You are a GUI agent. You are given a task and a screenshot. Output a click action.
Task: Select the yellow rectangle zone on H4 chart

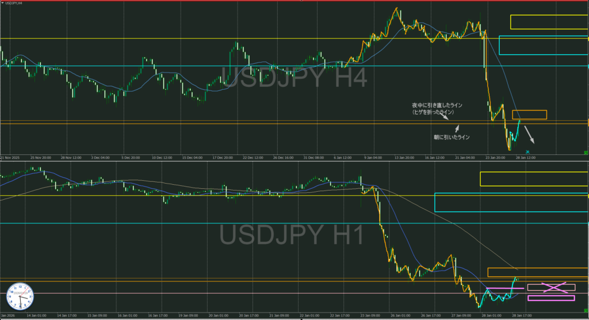point(549,22)
